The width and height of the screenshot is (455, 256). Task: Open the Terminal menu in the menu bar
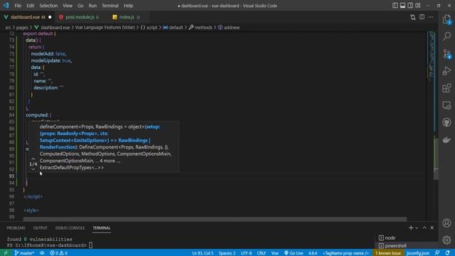(110, 6)
